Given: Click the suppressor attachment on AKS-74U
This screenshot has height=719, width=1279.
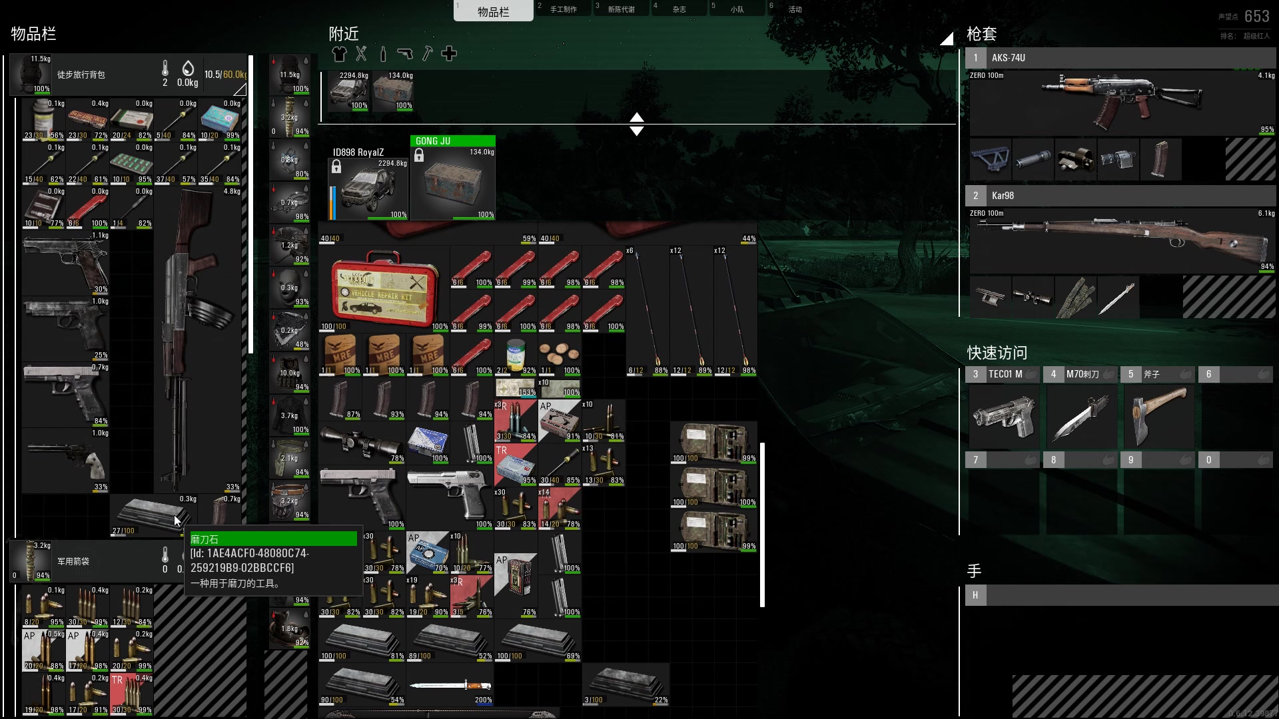Looking at the screenshot, I should (x=1033, y=159).
